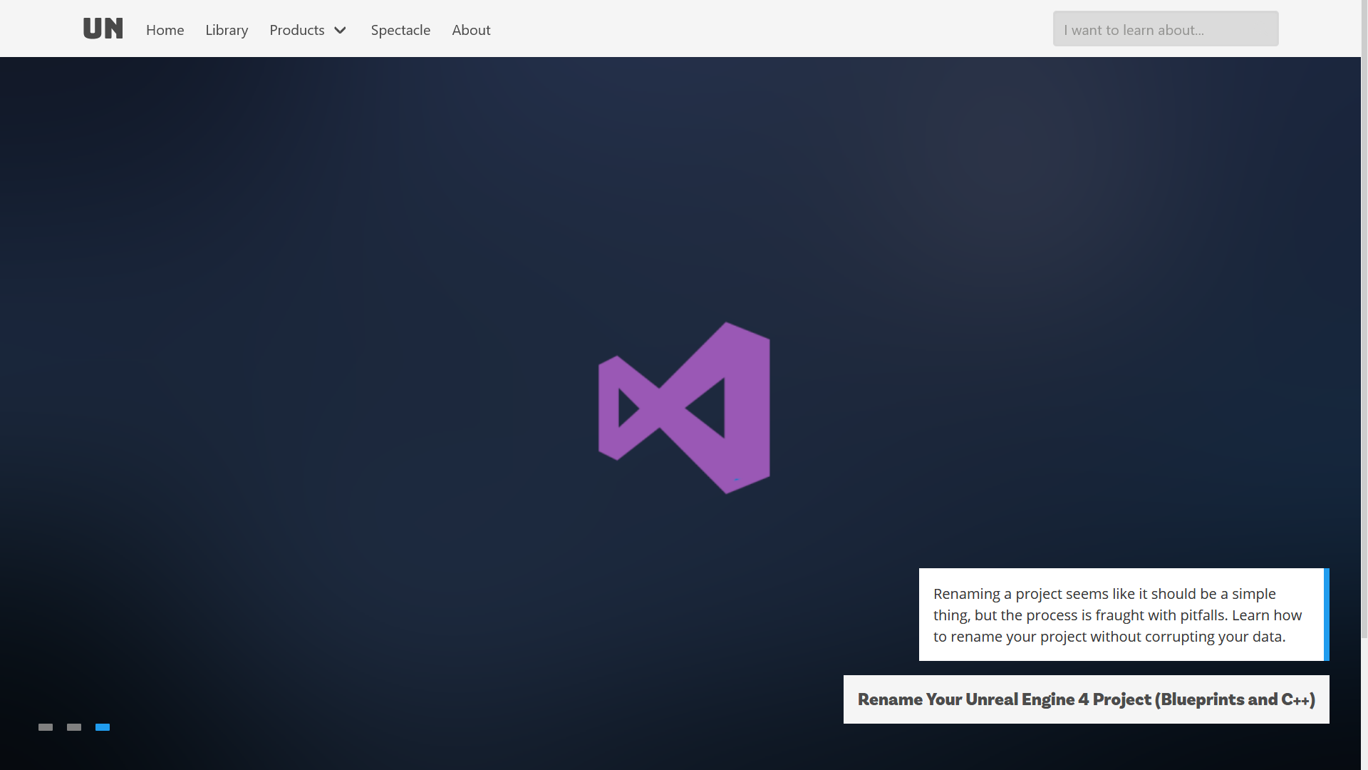
Task: Focus the 'I want to learn about...' search box
Action: pyautogui.click(x=1165, y=29)
